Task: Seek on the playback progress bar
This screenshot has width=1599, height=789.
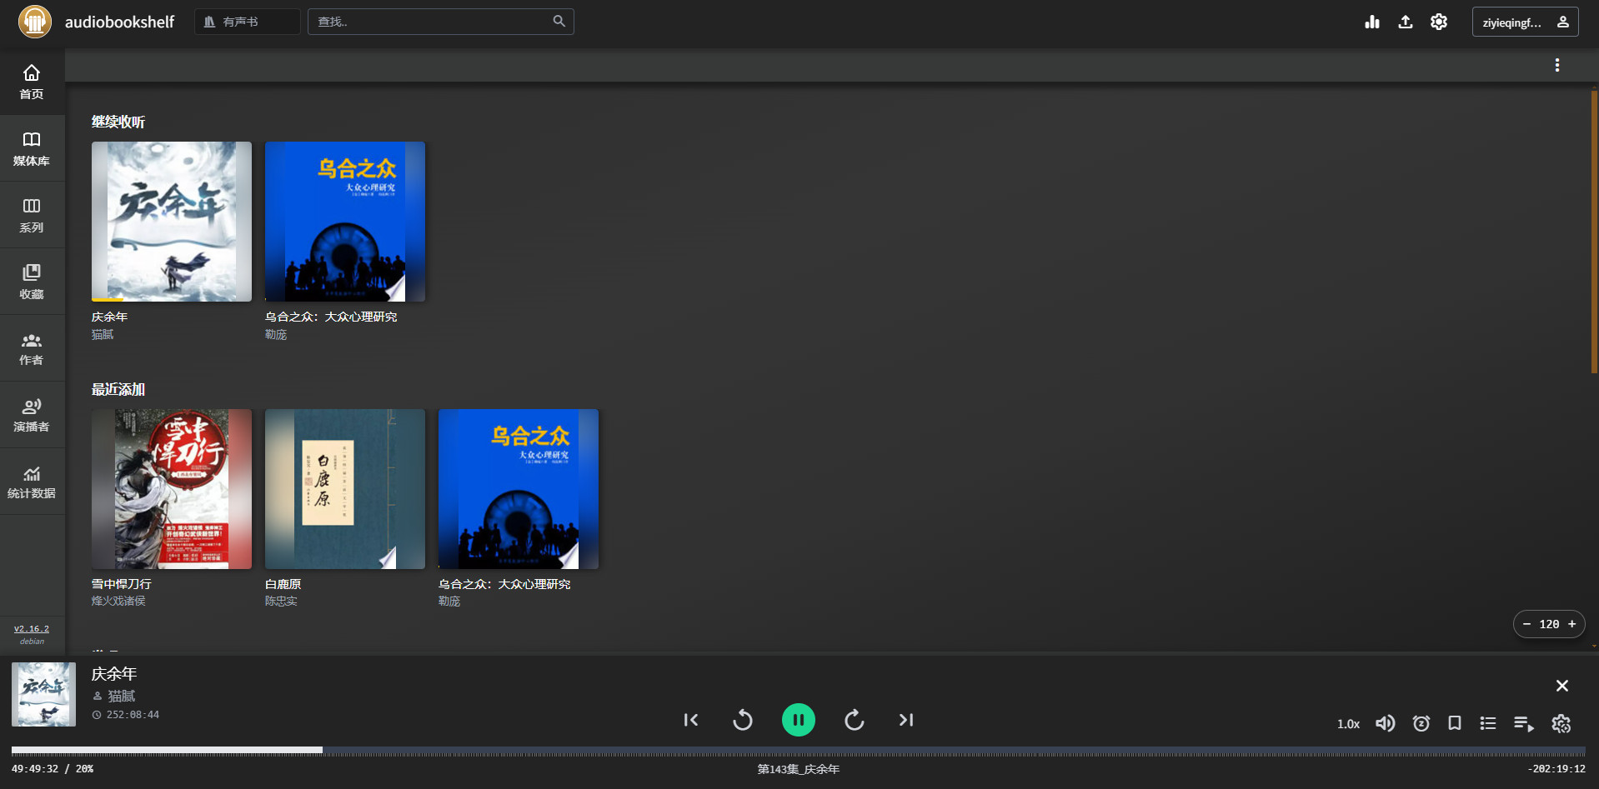Action: [x=799, y=751]
